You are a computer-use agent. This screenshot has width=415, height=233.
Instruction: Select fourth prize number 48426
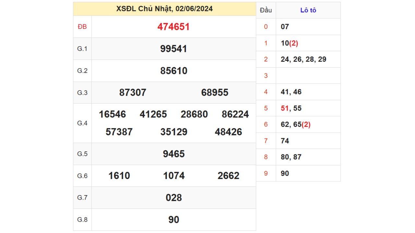tap(228, 132)
